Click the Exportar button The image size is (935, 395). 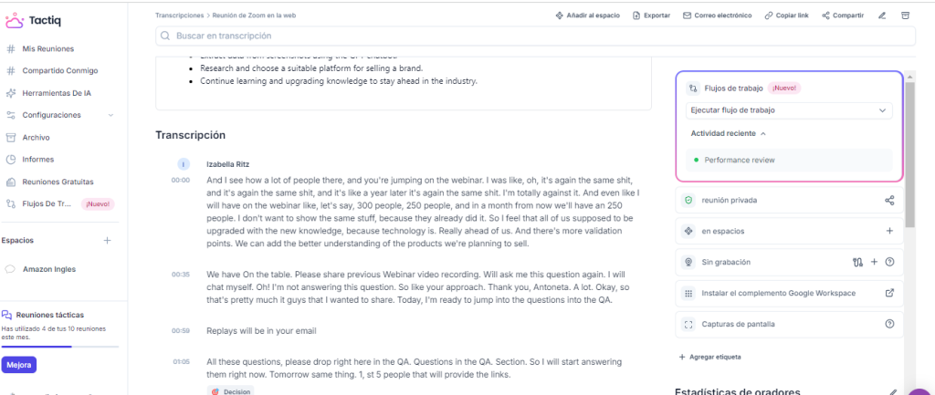[x=651, y=16]
